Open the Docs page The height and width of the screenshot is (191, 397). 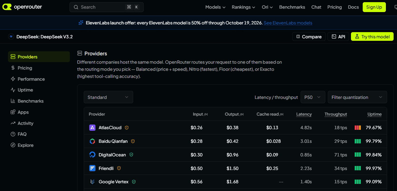[x=353, y=7]
